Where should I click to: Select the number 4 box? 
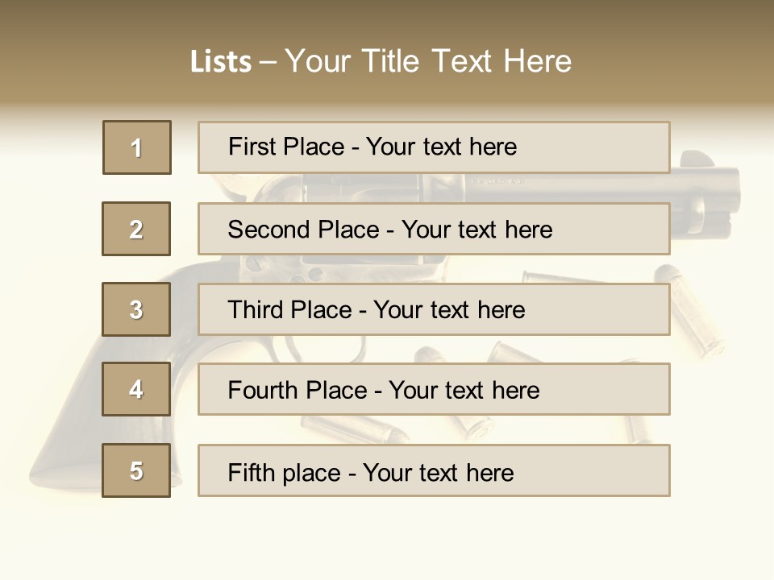136,389
